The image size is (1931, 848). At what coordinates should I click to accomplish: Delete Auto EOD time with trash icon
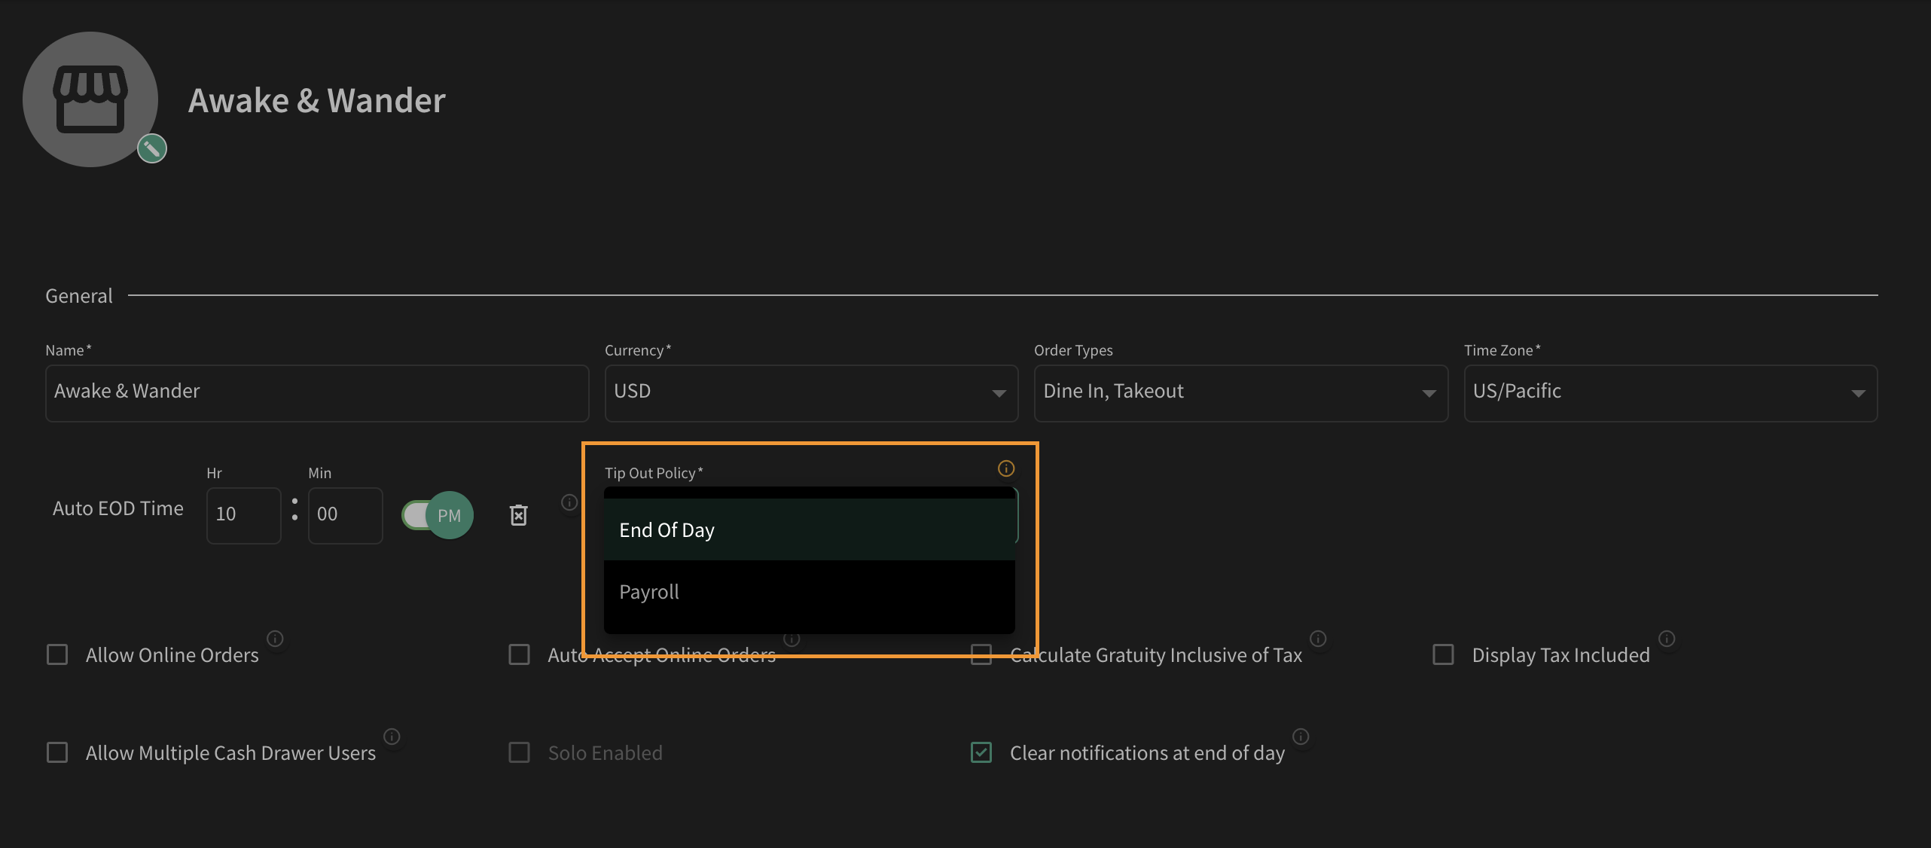click(518, 515)
